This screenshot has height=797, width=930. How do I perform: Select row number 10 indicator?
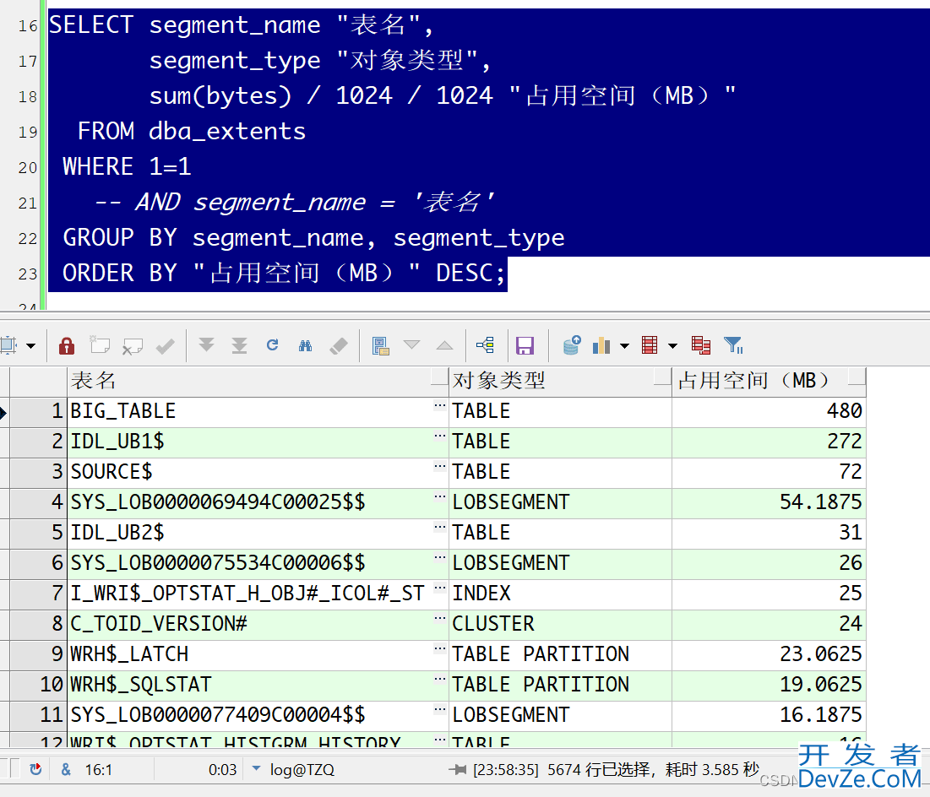(x=38, y=685)
